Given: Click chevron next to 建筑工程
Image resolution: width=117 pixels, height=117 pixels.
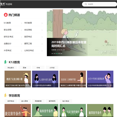Looking at the screenshot, I should 42,44.
